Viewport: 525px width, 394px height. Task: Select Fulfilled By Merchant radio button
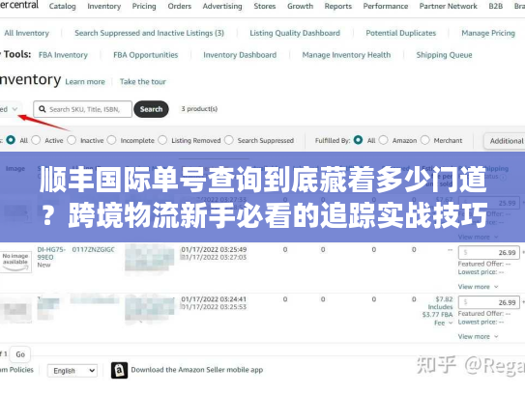pos(424,140)
